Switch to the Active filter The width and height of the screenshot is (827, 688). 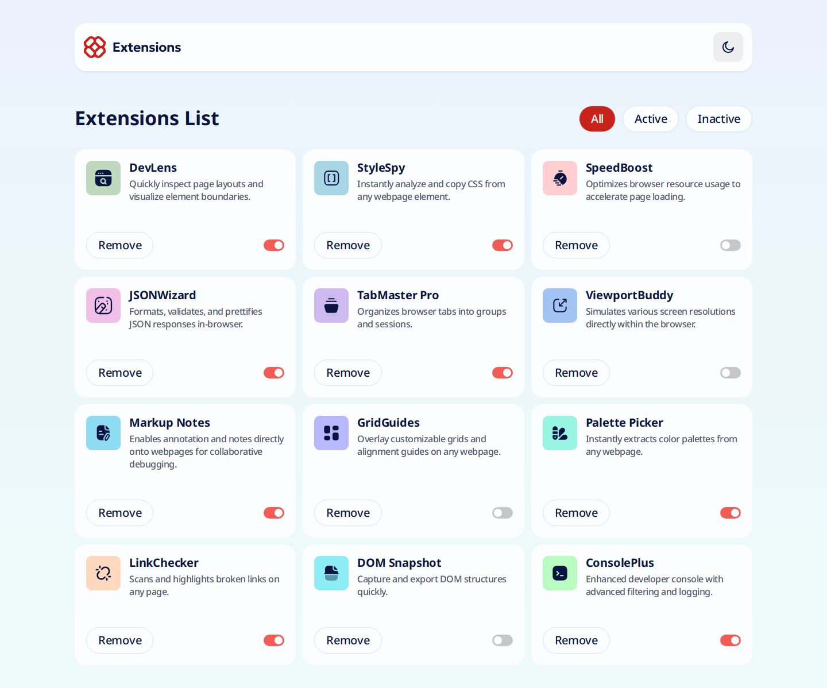651,119
